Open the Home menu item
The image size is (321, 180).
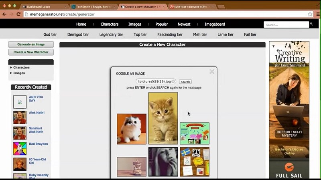pyautogui.click(x=81, y=24)
